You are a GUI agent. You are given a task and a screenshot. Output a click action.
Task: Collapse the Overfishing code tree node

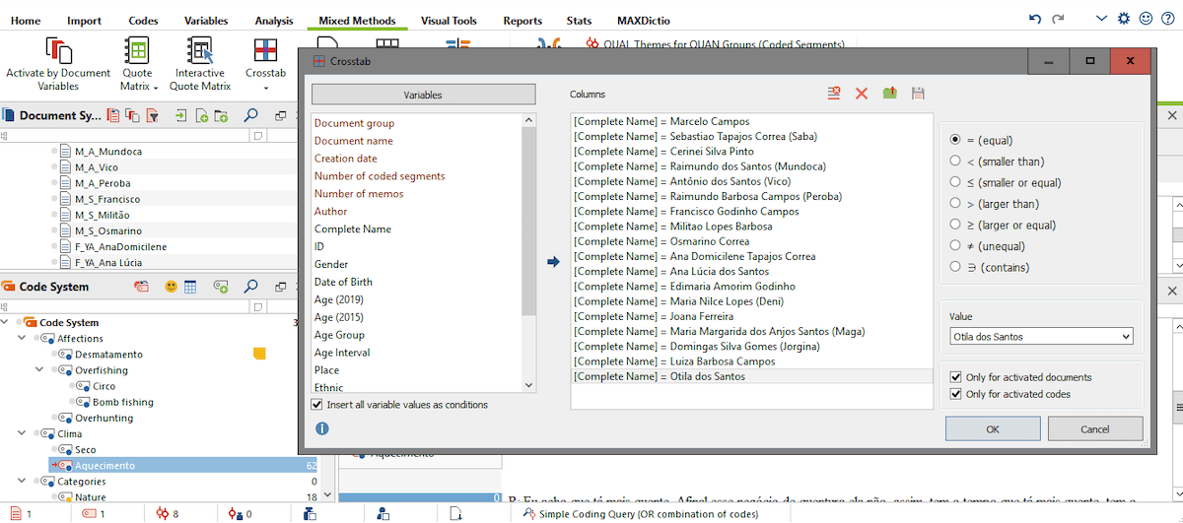pos(39,370)
